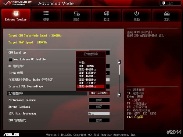Toggle Performance Enhance 關閉 setting
The width and height of the screenshot is (183, 137).
point(99,100)
